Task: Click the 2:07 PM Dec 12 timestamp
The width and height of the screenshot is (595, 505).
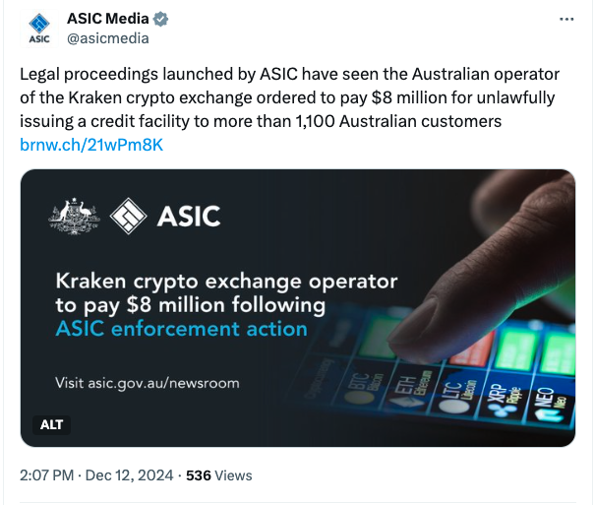Action: click(97, 474)
